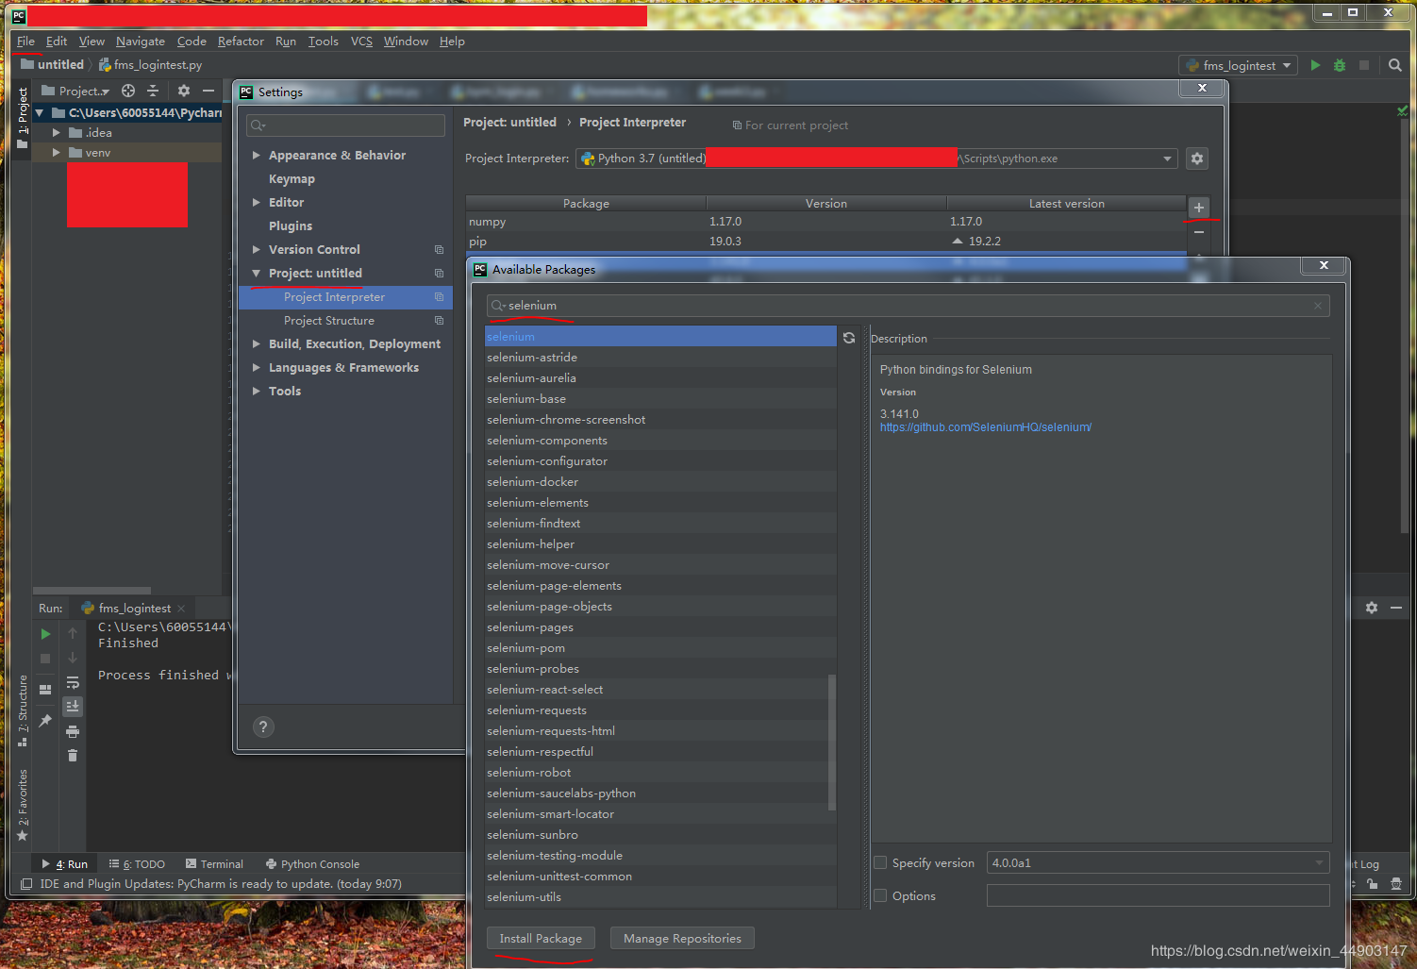The height and width of the screenshot is (969, 1417).
Task: Toggle soft-wrap in Run console
Action: [73, 682]
